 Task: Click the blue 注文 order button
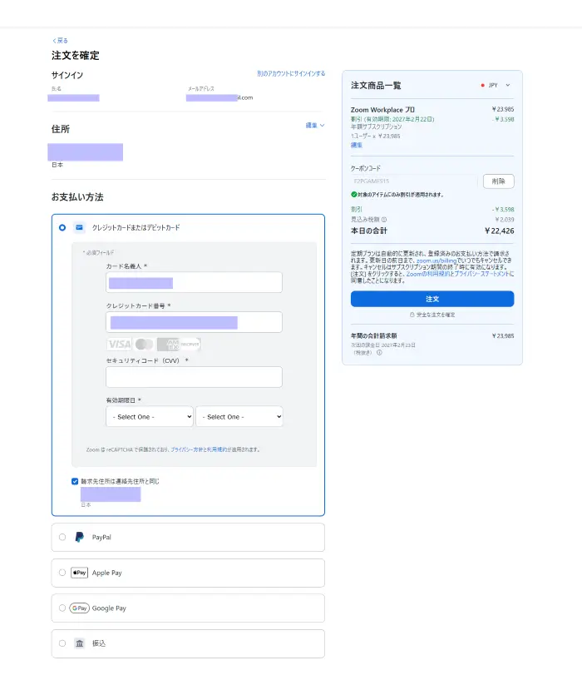point(432,299)
